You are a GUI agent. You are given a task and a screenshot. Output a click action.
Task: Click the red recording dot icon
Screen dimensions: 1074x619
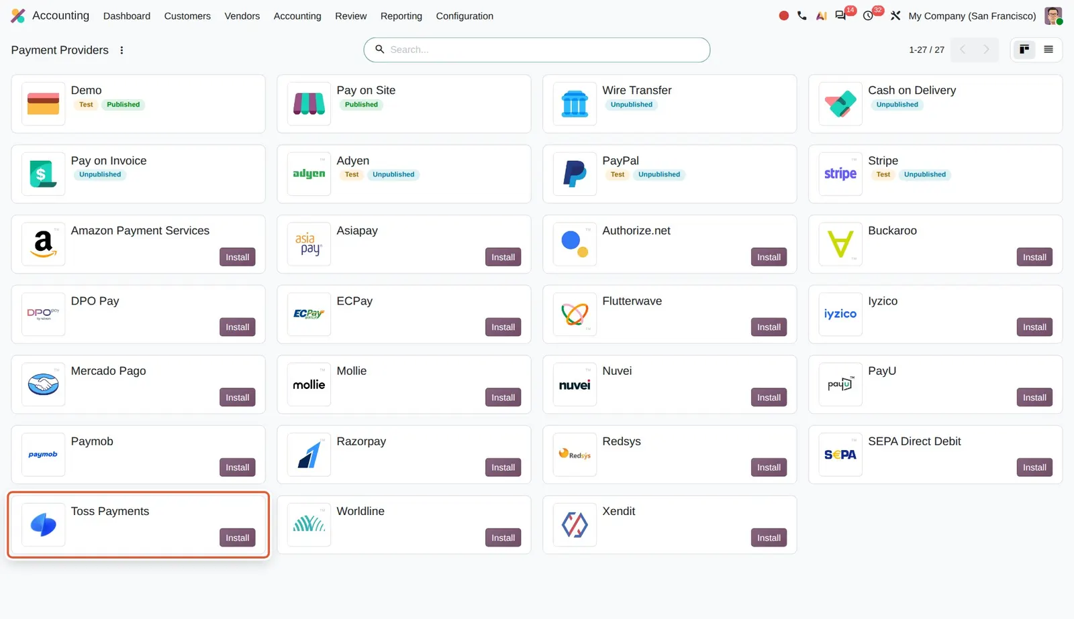point(783,15)
